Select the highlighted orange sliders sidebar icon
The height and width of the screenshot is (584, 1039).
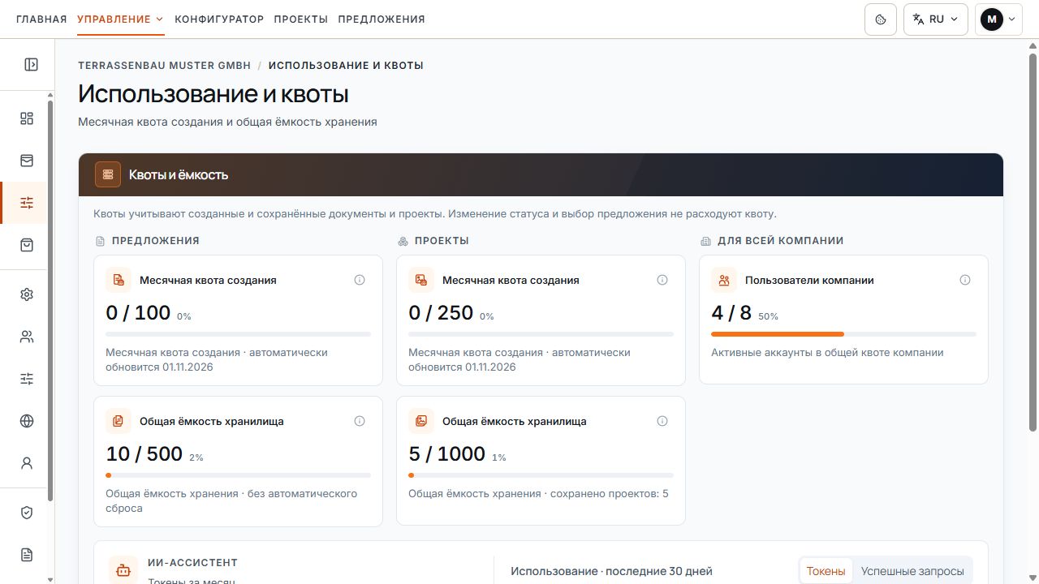[x=27, y=203]
